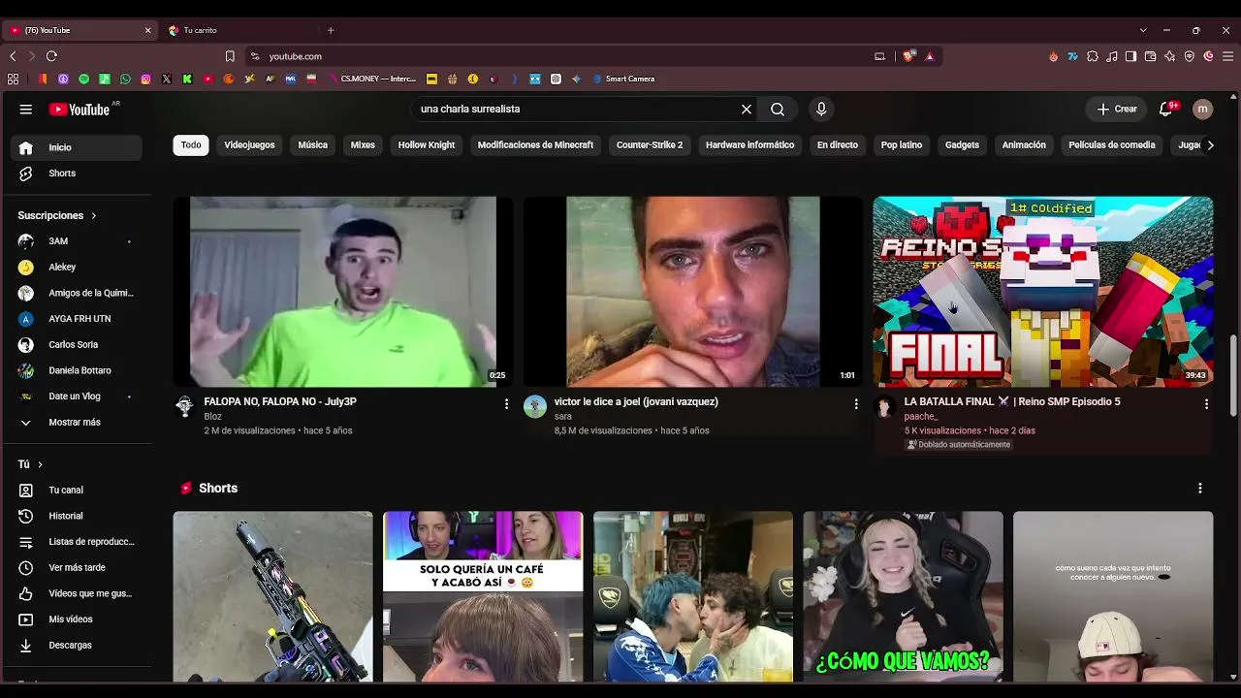The height and width of the screenshot is (698, 1241).
Task: Expand Mostrar más subscriptions
Action: (76, 423)
